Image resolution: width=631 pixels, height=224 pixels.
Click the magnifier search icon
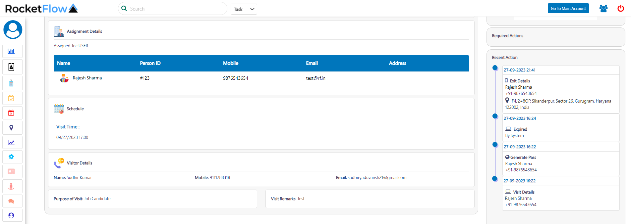[124, 9]
